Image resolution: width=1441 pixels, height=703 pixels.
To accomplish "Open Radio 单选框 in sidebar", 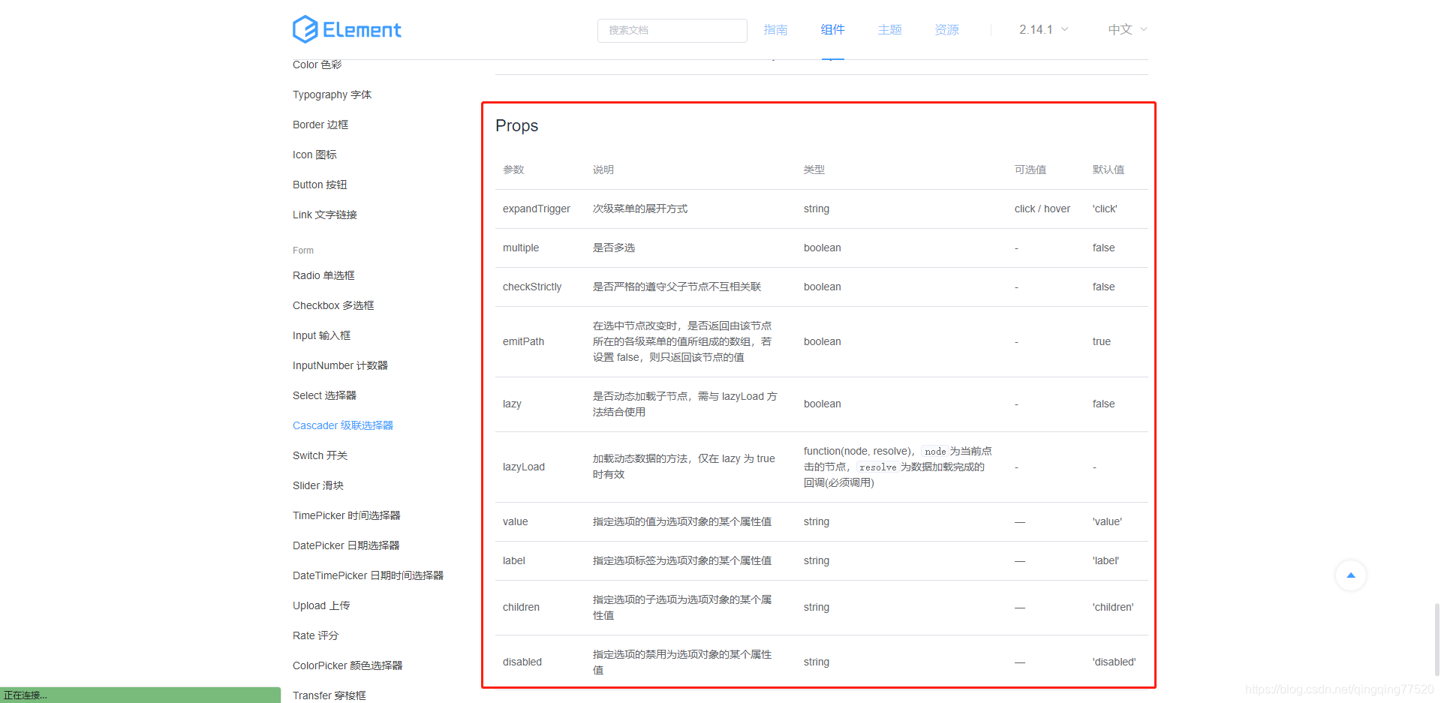I will (323, 275).
